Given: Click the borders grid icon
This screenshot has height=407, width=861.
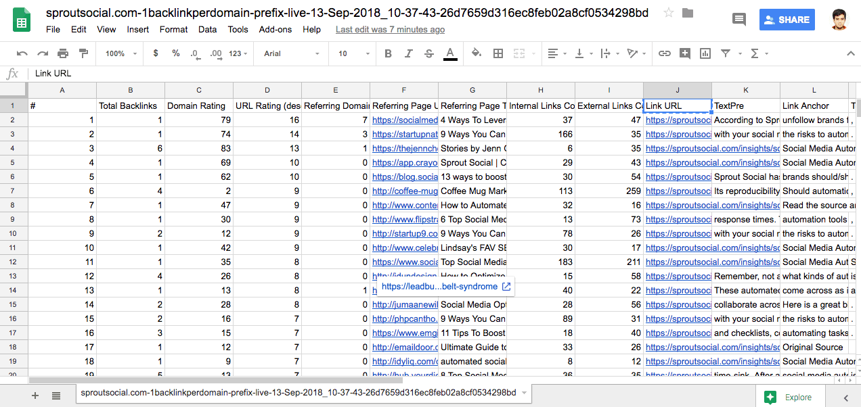Looking at the screenshot, I should 498,53.
